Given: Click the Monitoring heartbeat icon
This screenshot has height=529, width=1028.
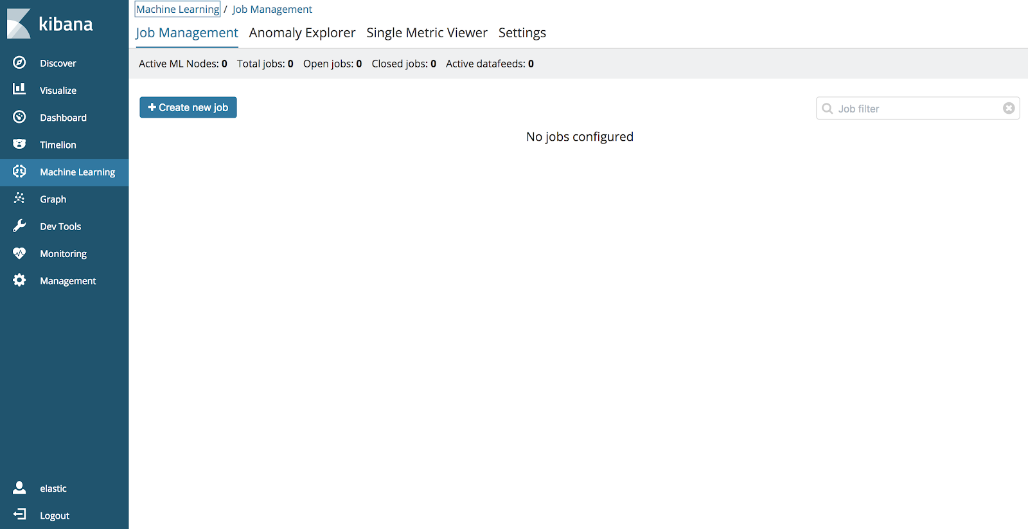Looking at the screenshot, I should 19,253.
